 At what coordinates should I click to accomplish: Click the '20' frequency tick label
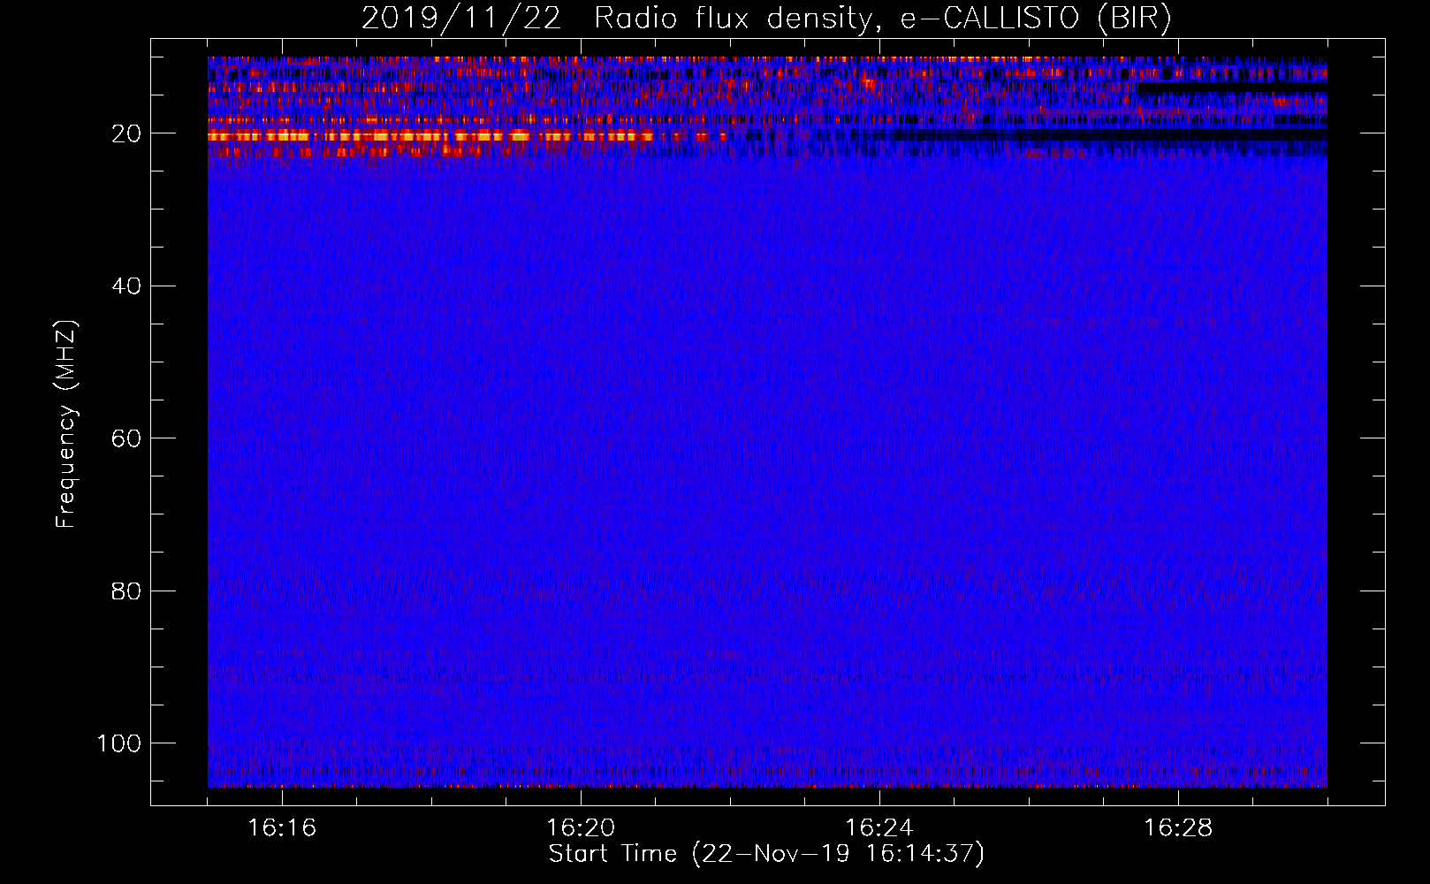pos(127,133)
